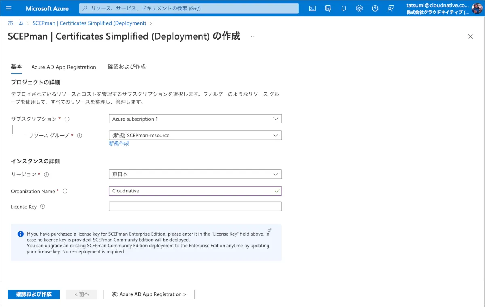Click the info icon next to License Key
The width and height of the screenshot is (485, 307).
(x=43, y=207)
